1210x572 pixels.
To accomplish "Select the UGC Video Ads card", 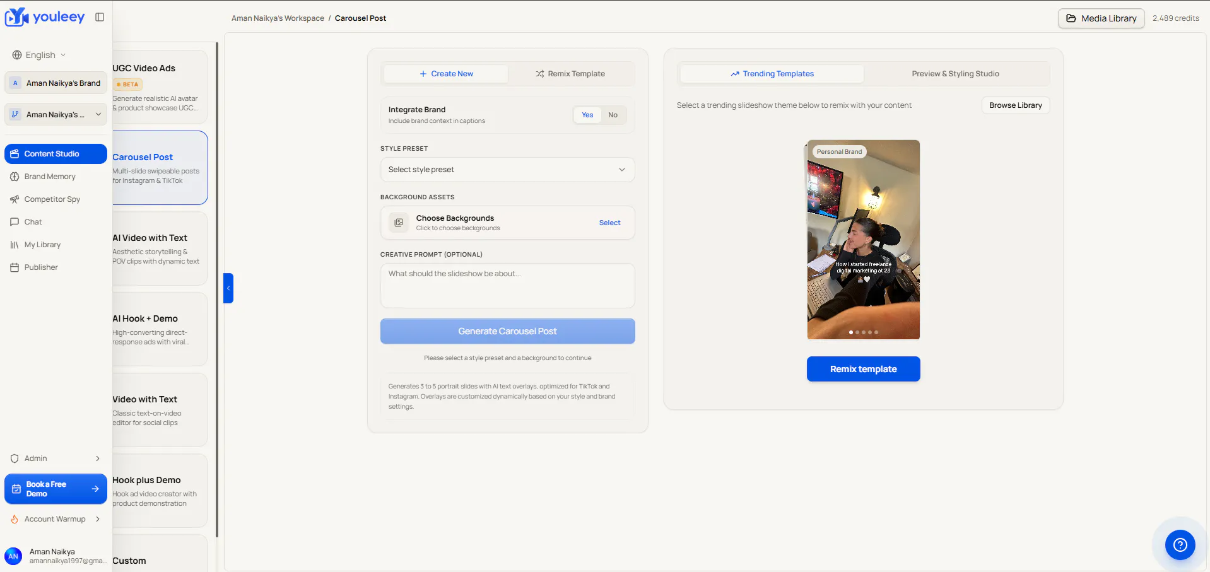I will [x=160, y=87].
